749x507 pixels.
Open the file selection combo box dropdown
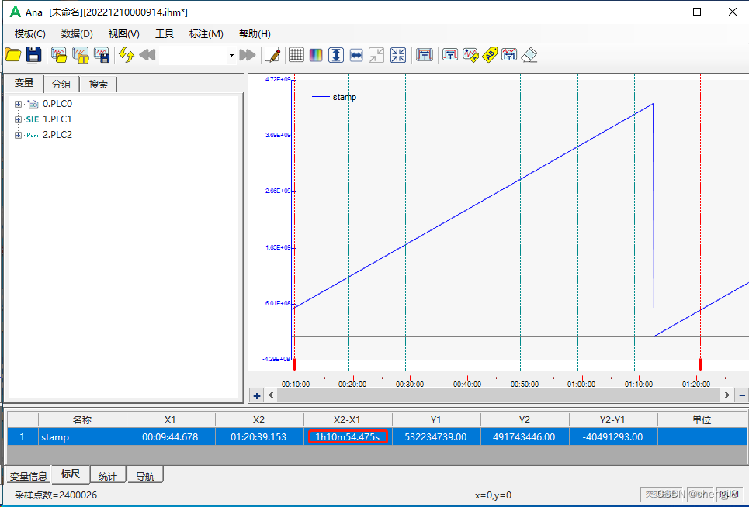231,55
